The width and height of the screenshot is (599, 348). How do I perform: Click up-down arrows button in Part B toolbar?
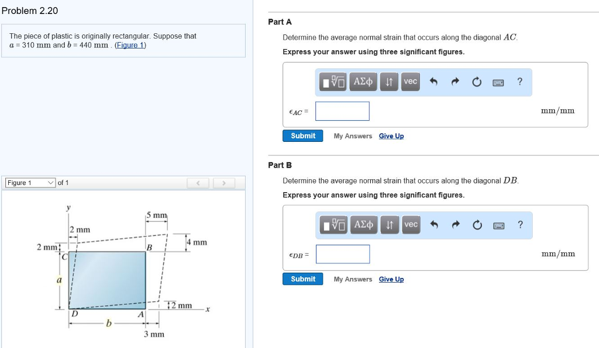coord(388,225)
